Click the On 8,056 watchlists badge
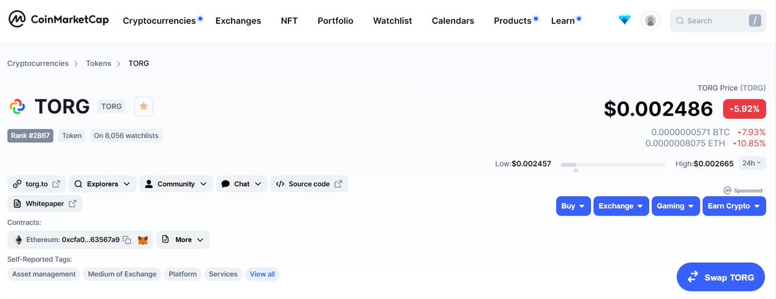 [x=126, y=136]
